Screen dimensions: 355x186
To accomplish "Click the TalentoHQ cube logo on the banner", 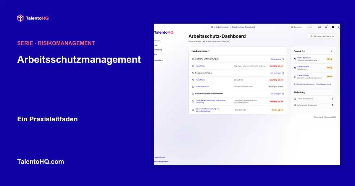I will click(x=20, y=18).
